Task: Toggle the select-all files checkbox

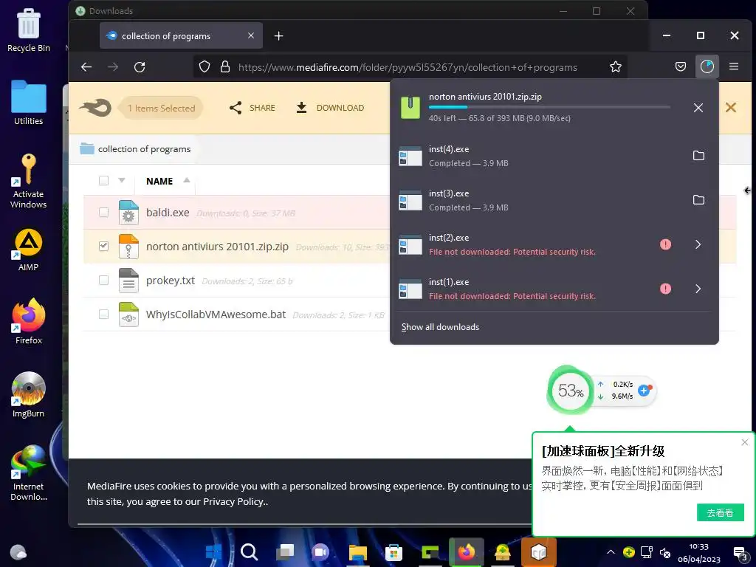Action: click(103, 181)
